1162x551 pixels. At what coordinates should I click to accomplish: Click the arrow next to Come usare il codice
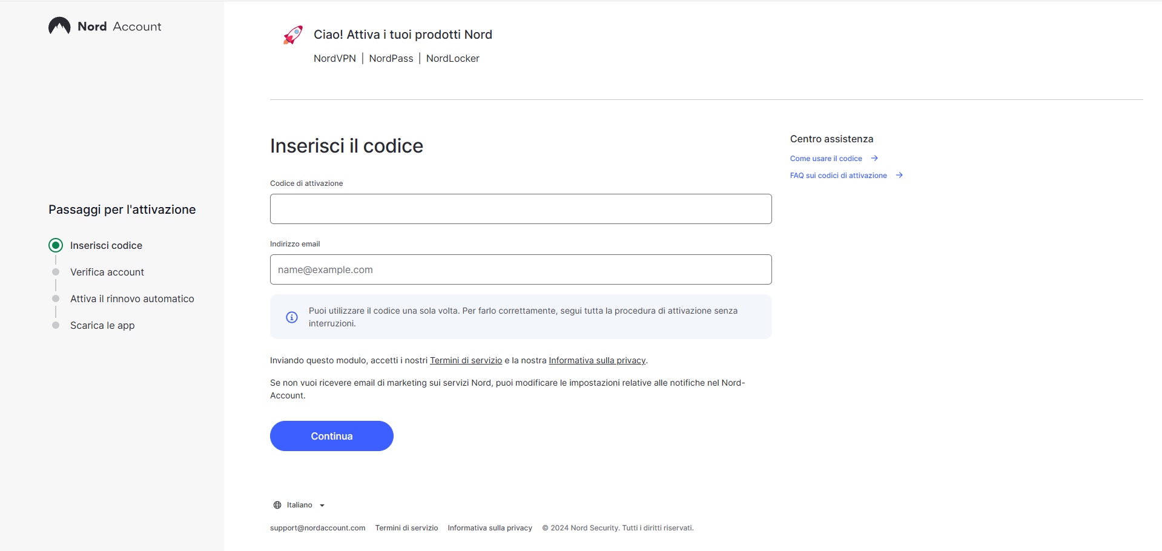coord(874,158)
